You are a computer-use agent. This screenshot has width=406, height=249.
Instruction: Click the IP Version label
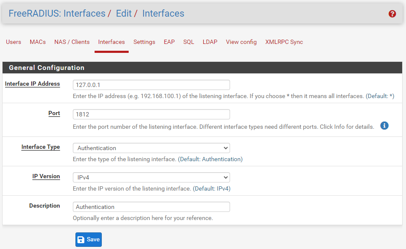(46, 177)
